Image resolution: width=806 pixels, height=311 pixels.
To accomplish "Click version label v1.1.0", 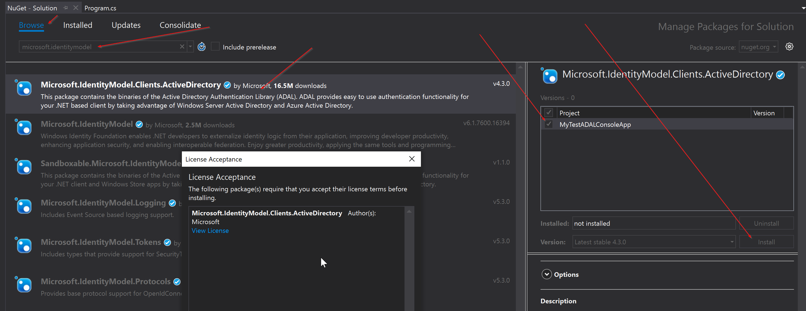I will (501, 163).
